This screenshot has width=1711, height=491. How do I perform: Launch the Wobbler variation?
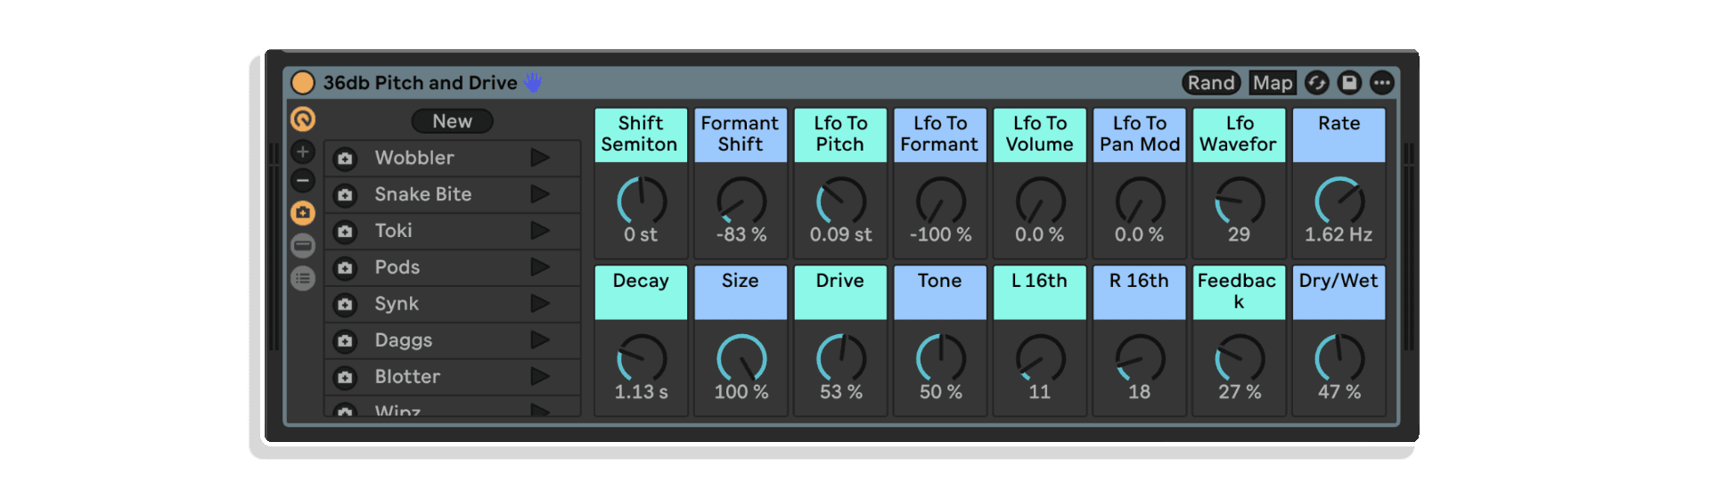click(x=540, y=158)
